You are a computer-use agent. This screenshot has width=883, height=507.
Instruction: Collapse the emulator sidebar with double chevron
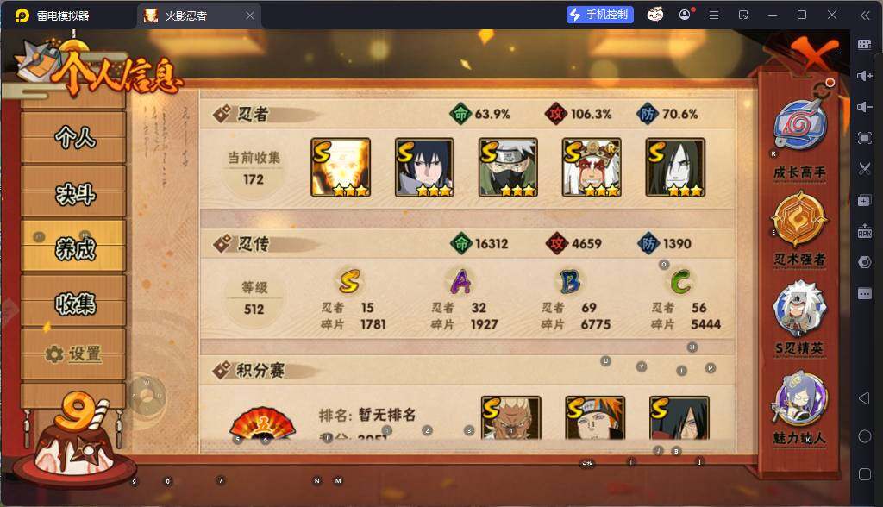(865, 16)
